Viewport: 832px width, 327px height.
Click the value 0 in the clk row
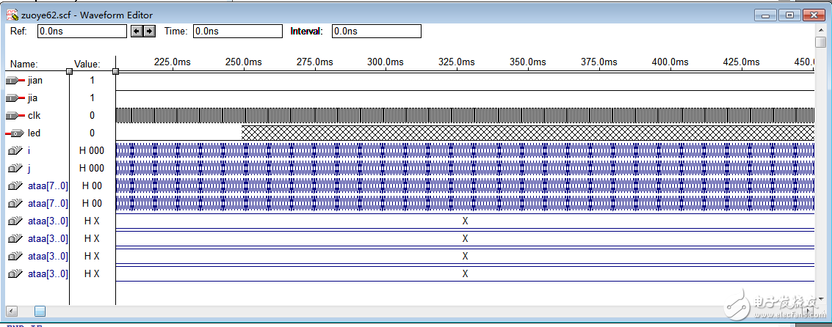pos(93,116)
